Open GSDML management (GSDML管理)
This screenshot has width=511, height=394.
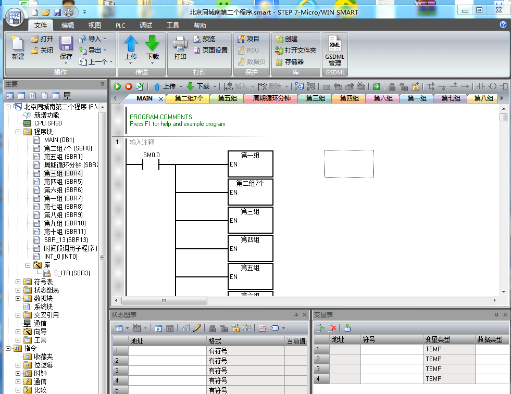(x=335, y=50)
